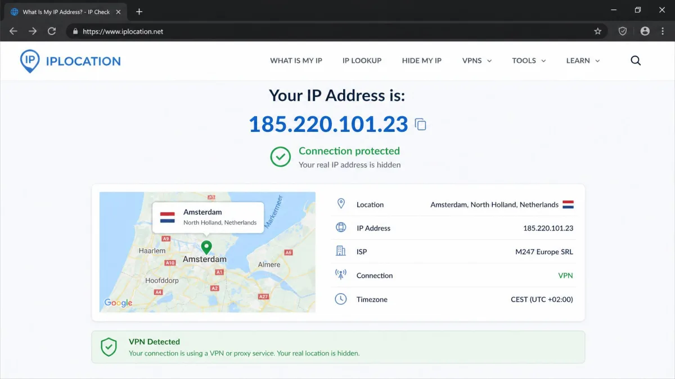The height and width of the screenshot is (379, 675).
Task: Click the VPN Detected heading
Action: pos(154,341)
